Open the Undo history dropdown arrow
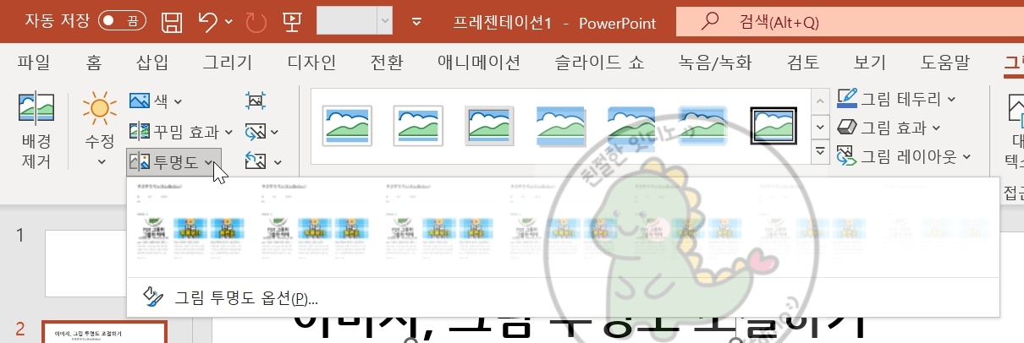Image resolution: width=1024 pixels, height=343 pixels. tap(228, 21)
